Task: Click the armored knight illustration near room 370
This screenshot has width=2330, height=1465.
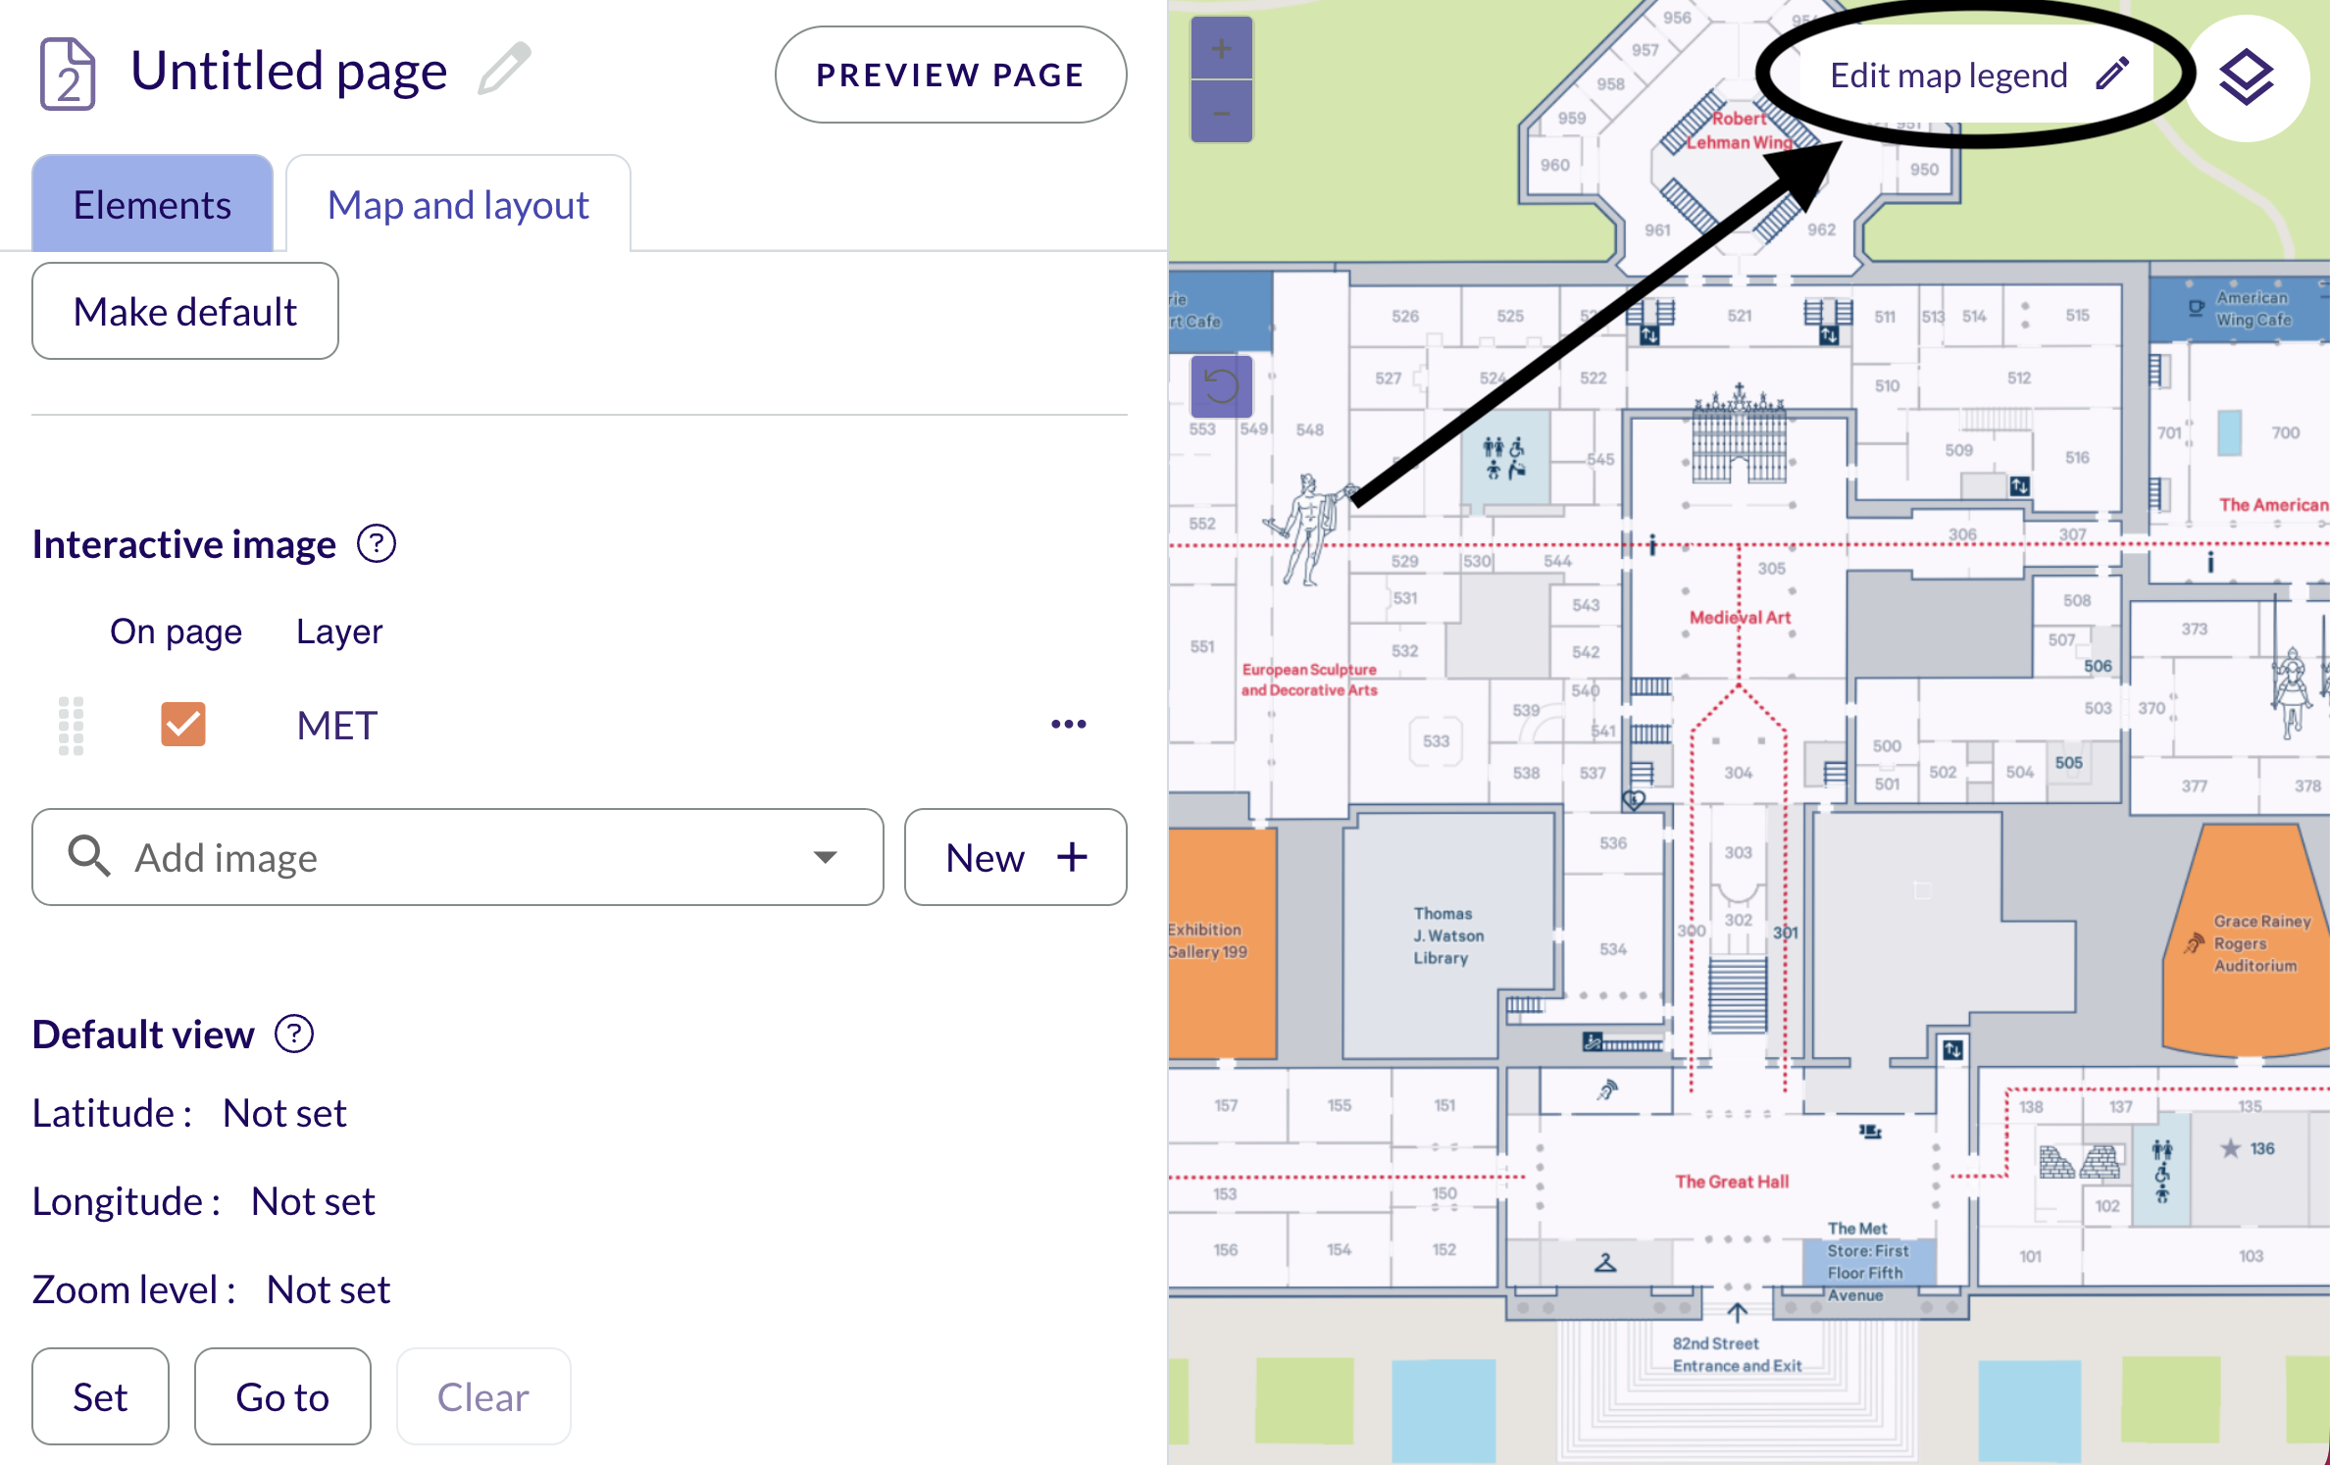Action: (2291, 690)
